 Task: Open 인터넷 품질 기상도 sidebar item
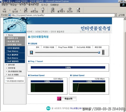click(x=14, y=45)
